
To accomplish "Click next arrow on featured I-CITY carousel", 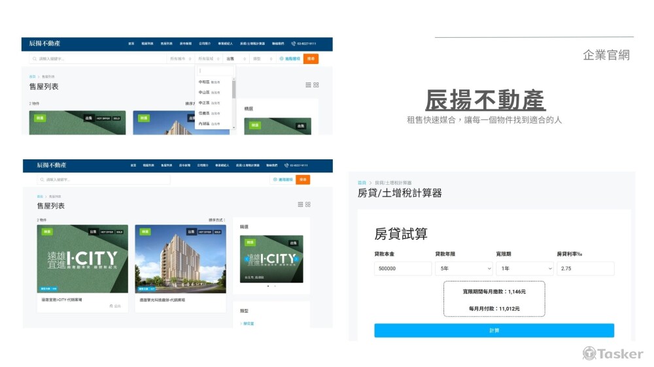I will click(x=296, y=259).
